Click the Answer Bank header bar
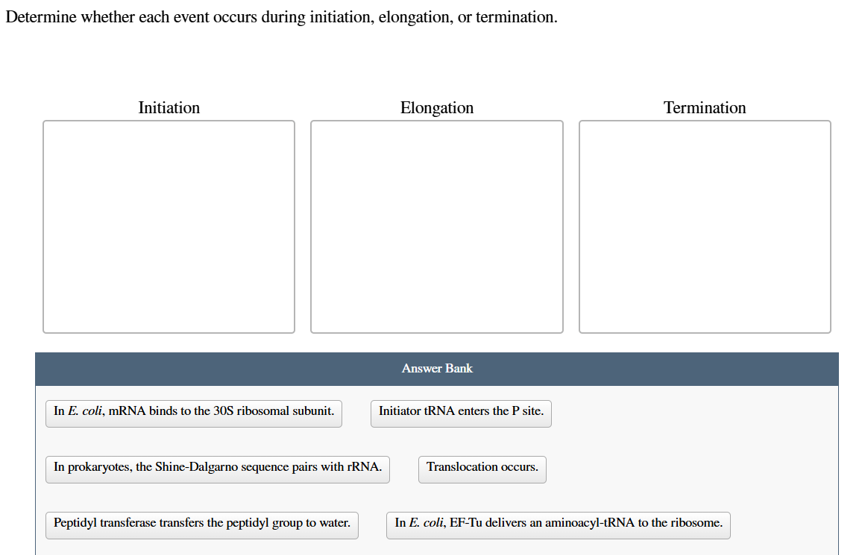This screenshot has width=865, height=555. [x=437, y=368]
